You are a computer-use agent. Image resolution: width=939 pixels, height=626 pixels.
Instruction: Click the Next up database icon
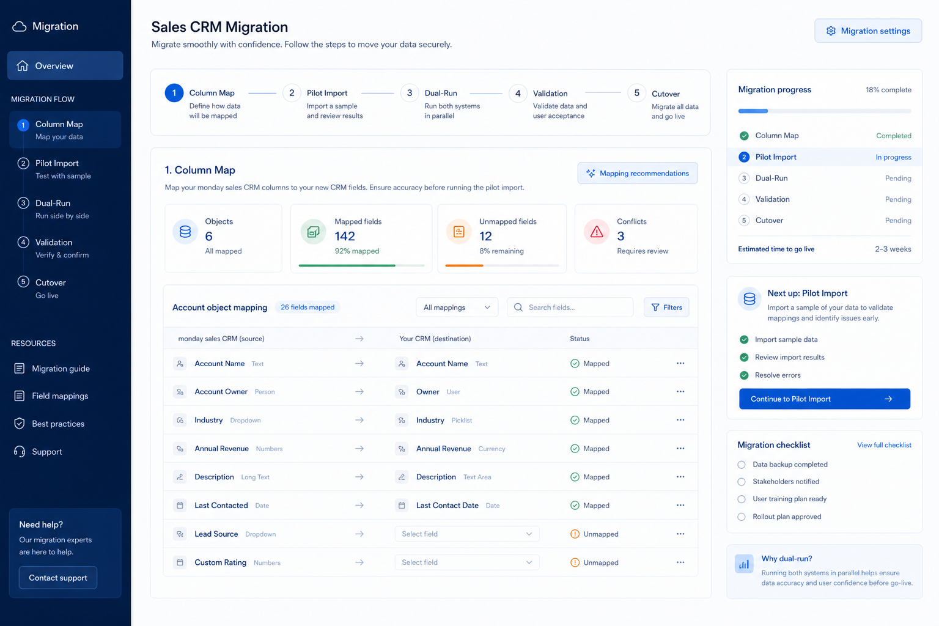(749, 299)
